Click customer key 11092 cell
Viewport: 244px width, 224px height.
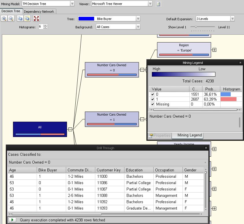(110, 202)
